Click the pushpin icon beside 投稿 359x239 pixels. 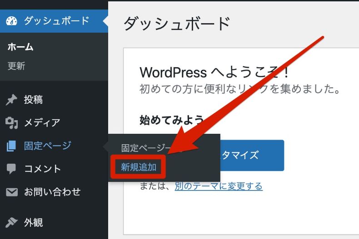click(11, 100)
